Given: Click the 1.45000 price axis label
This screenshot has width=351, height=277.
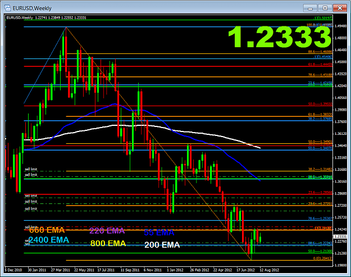Looking at the screenshot, I should click(341, 62).
